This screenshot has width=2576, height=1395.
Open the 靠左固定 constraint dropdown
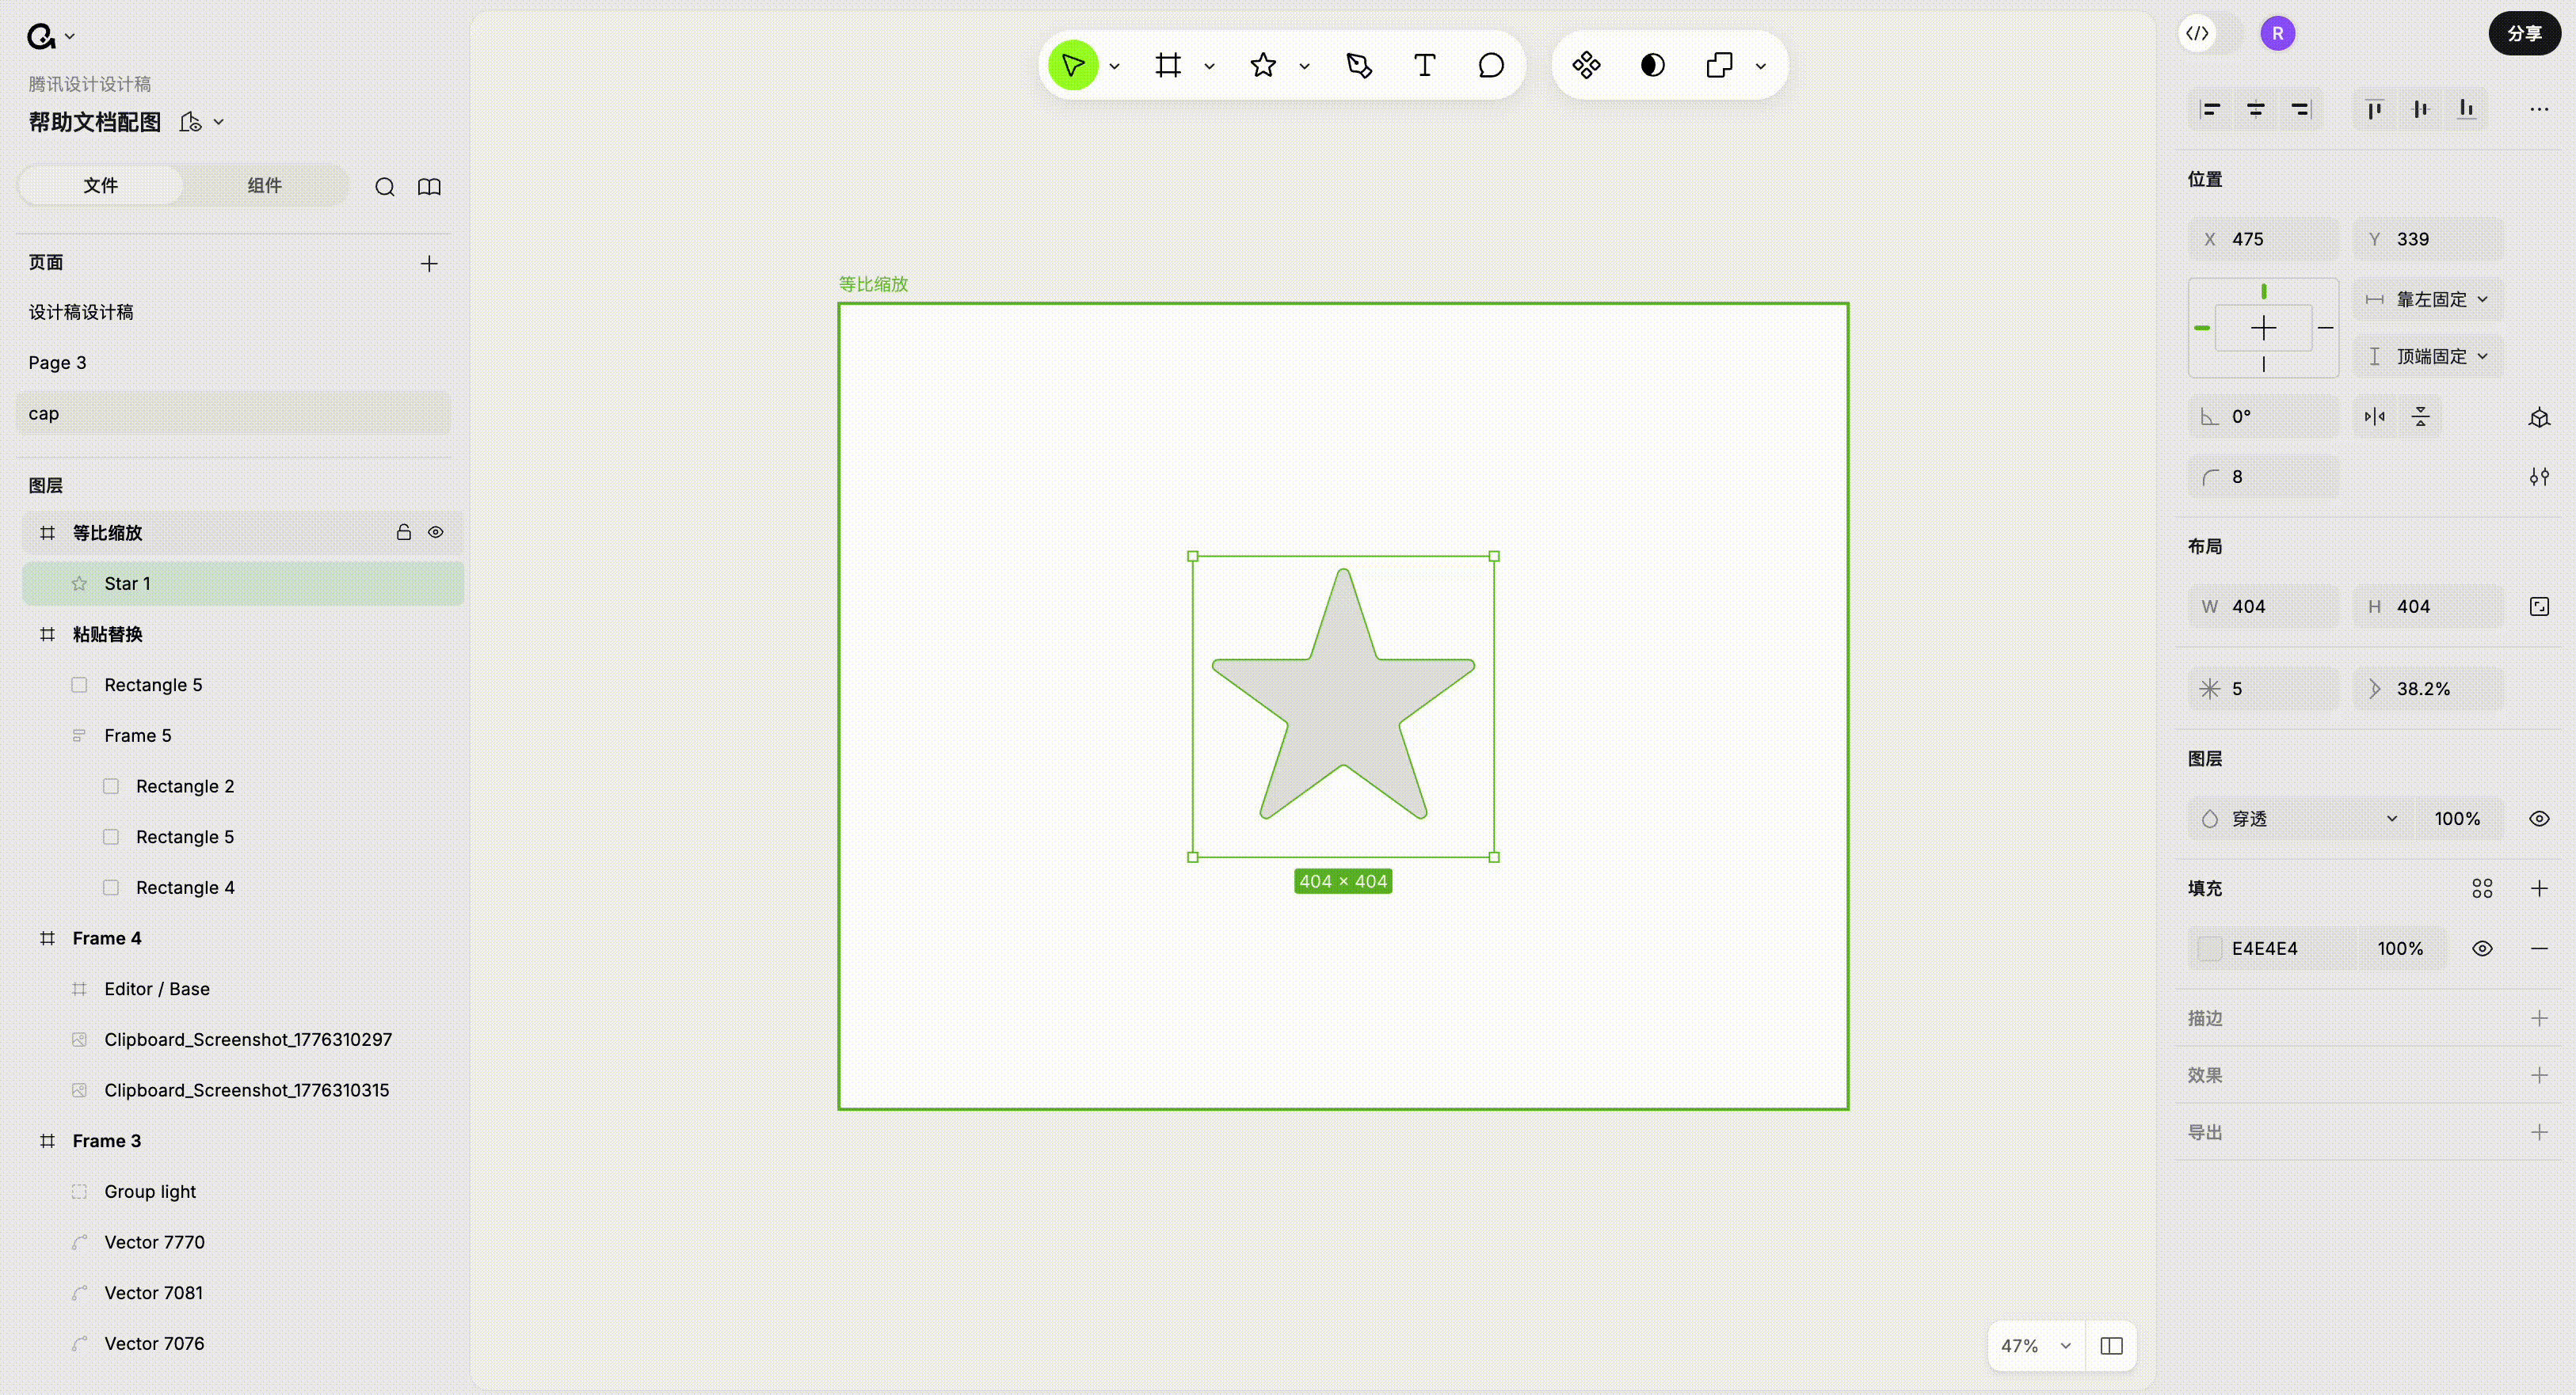coord(2430,300)
